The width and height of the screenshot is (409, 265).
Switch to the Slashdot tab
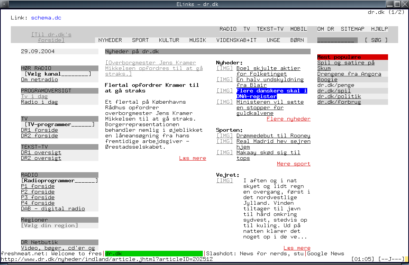256,254
